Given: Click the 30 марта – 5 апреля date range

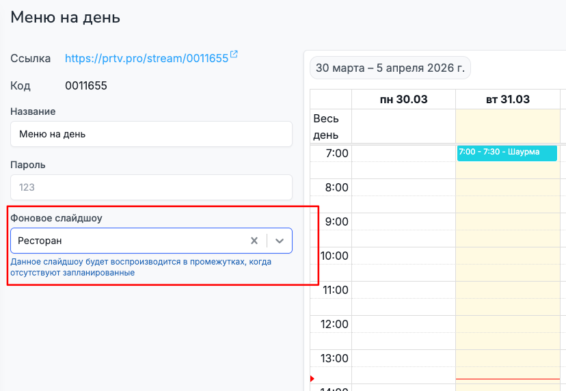Looking at the screenshot, I should (390, 68).
